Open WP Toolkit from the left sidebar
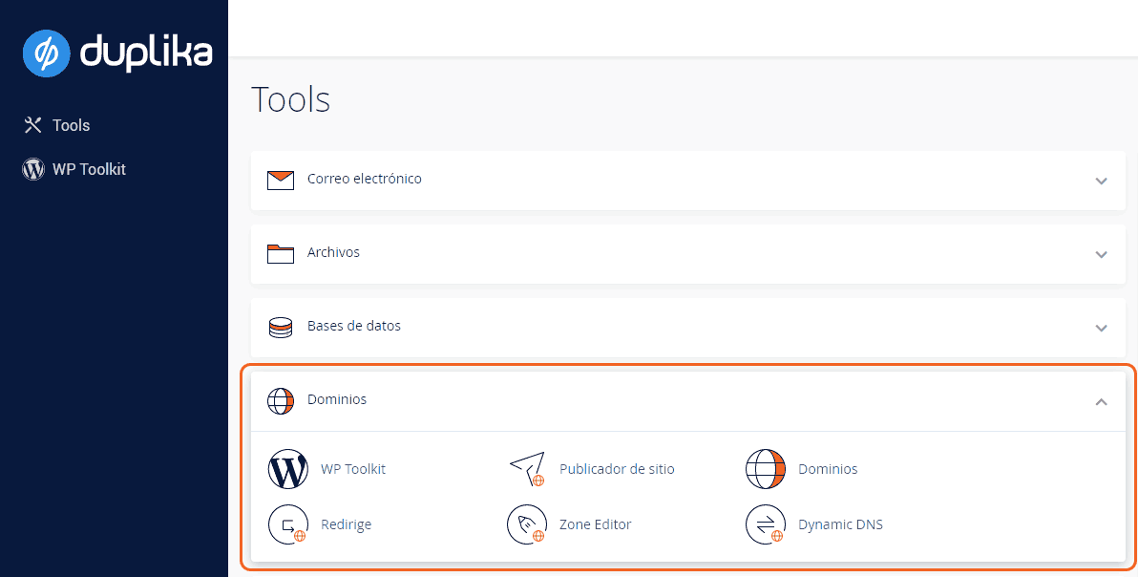This screenshot has width=1138, height=577. 89,169
